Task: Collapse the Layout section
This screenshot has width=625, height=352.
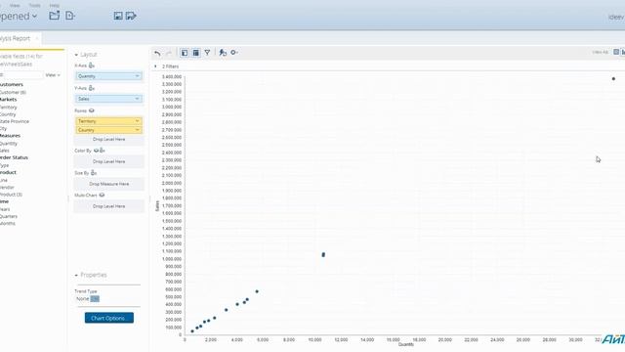Action: (76, 55)
